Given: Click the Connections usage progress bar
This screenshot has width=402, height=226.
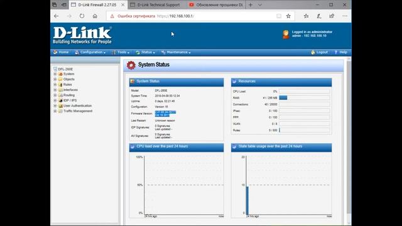Looking at the screenshot, I should tap(304, 104).
